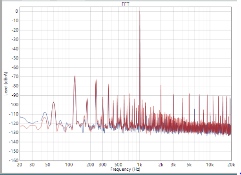Click the FFT graph title
This screenshot has height=175, width=241.
click(x=125, y=4)
